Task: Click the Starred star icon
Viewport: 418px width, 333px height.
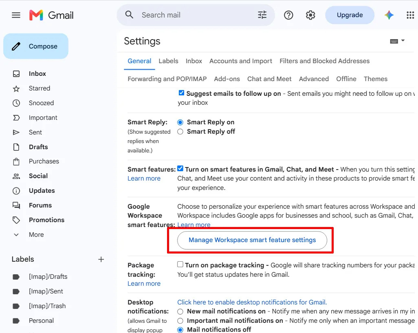Action: coord(16,88)
